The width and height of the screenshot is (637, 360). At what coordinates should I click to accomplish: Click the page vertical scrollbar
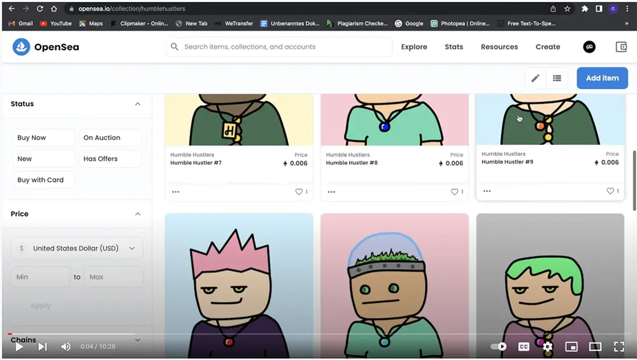coord(634,181)
